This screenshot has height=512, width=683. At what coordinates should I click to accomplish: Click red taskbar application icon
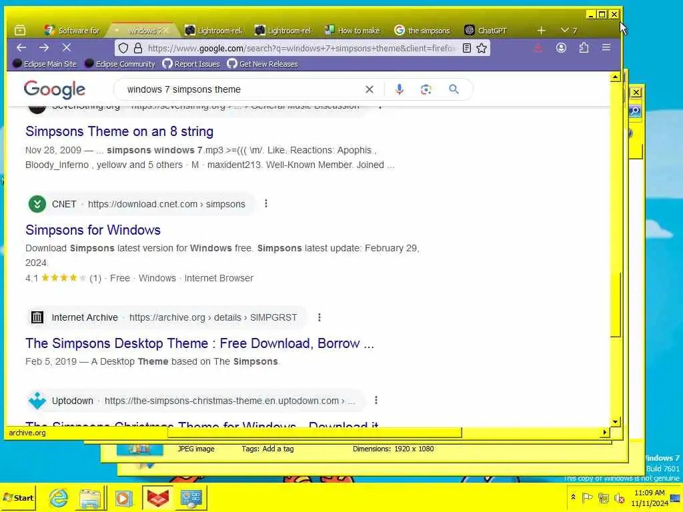[x=157, y=497]
